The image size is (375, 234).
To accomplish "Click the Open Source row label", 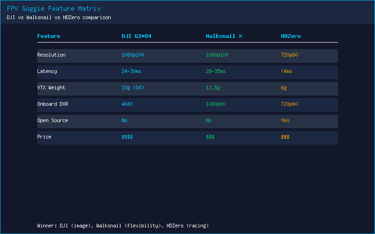I will point(52,121).
